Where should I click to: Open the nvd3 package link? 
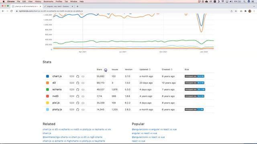pos(55,96)
